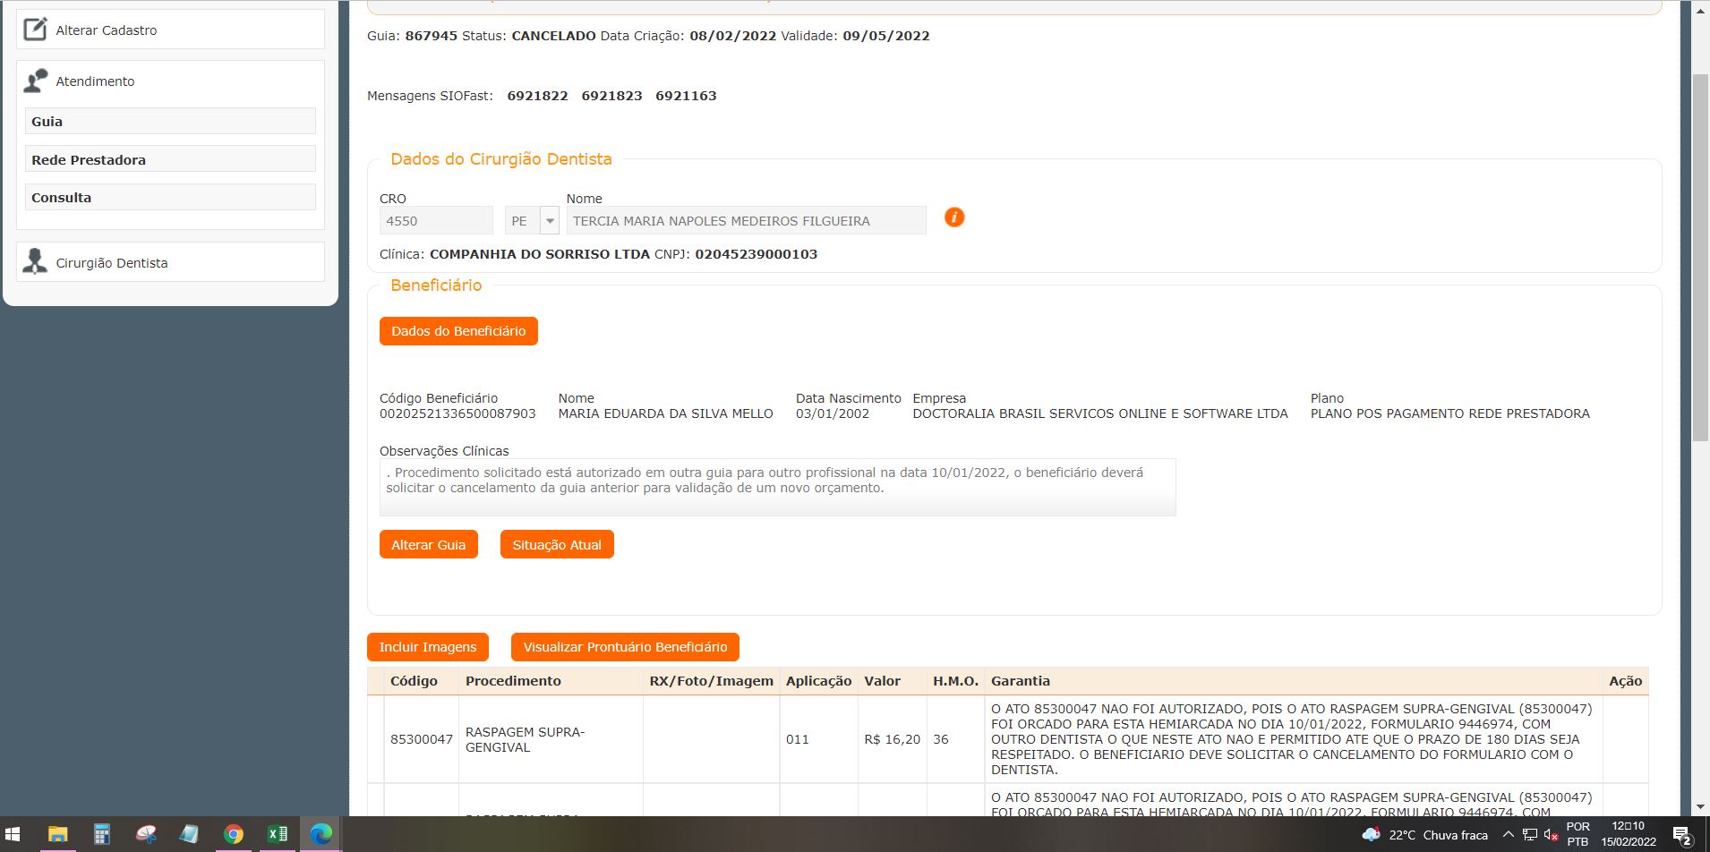Open File Explorer from the taskbar
Image resolution: width=1710 pixels, height=852 pixels.
(x=57, y=834)
